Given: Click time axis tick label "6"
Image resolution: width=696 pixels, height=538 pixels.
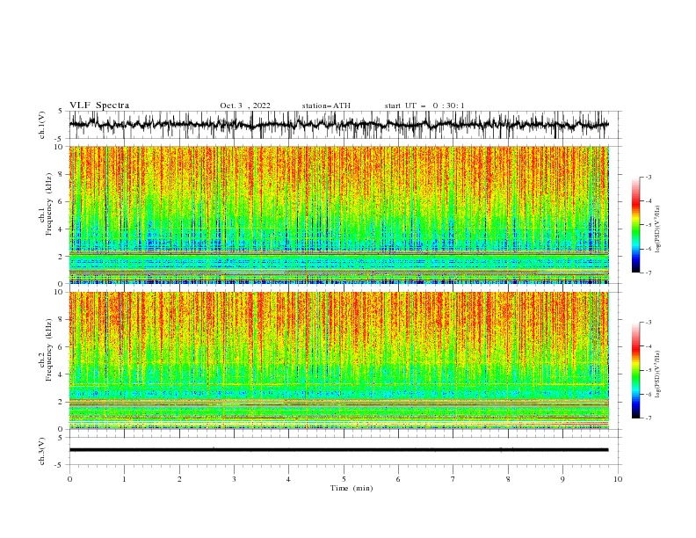Looking at the screenshot, I should pos(398,479).
